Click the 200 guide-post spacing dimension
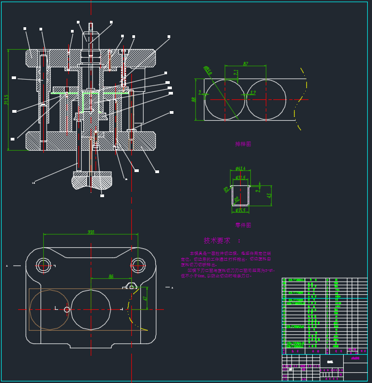372x383 pixels. tap(91, 232)
